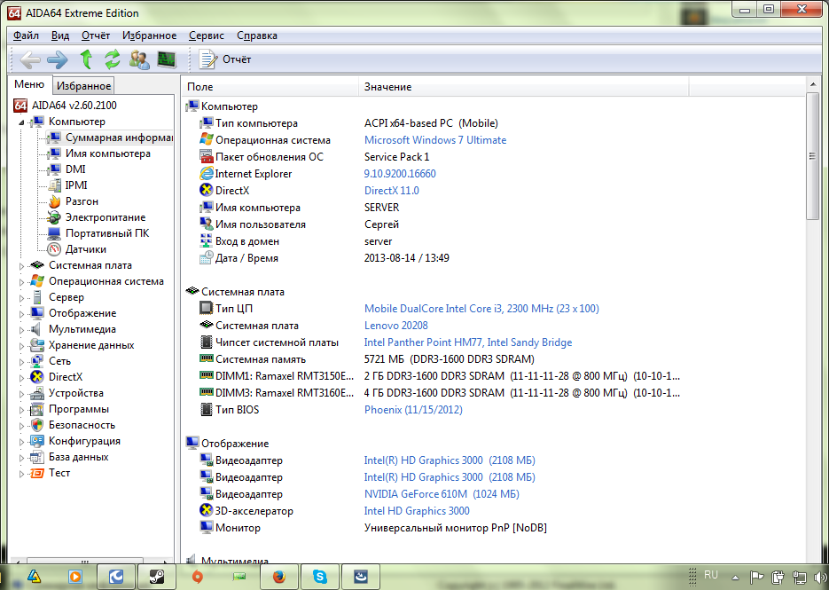Open Microsoft Windows 7 Ultimate link

pyautogui.click(x=435, y=140)
